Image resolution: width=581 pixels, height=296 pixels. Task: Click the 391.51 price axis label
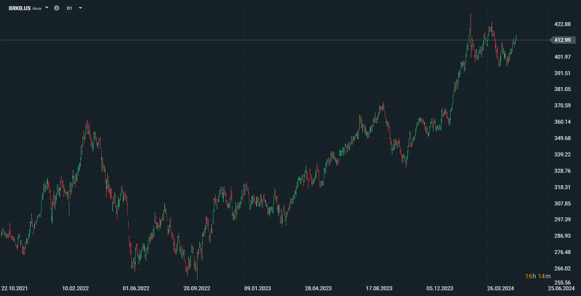pos(562,73)
